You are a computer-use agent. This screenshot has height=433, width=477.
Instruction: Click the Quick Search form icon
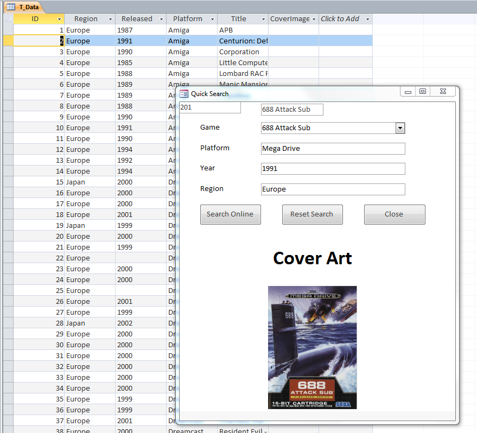[184, 94]
